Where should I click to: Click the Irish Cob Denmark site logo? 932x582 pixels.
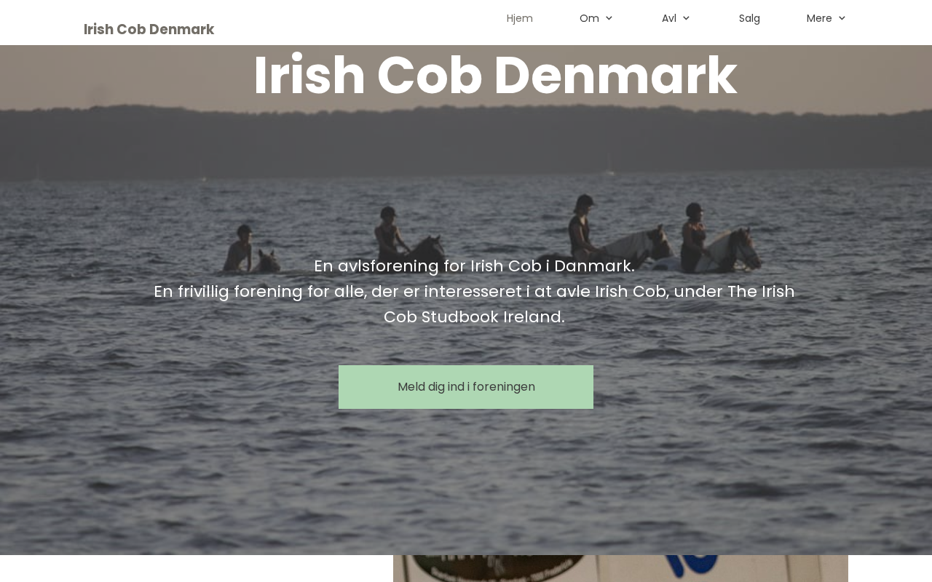coord(149,29)
